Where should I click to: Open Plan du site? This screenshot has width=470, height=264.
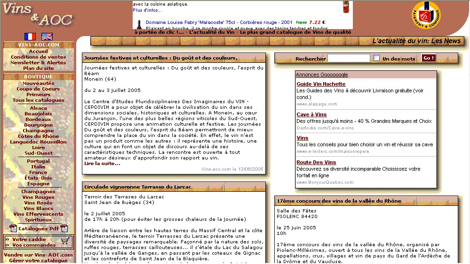[x=39, y=68]
